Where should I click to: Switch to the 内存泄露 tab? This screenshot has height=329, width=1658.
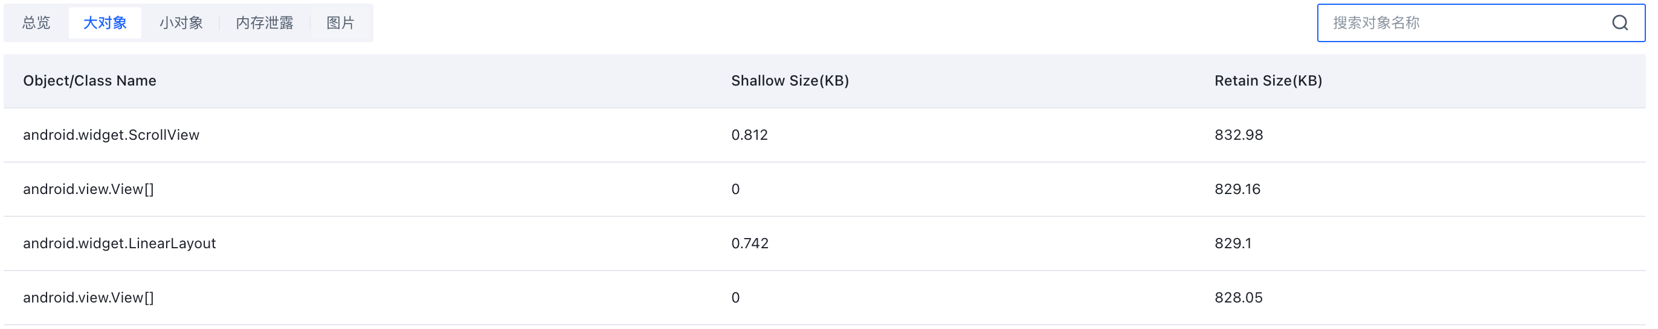265,23
